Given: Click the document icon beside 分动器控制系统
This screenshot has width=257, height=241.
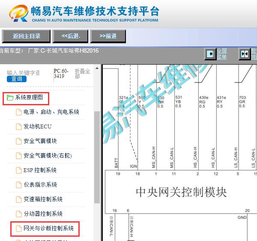Looking at the screenshot, I should click(x=19, y=214).
